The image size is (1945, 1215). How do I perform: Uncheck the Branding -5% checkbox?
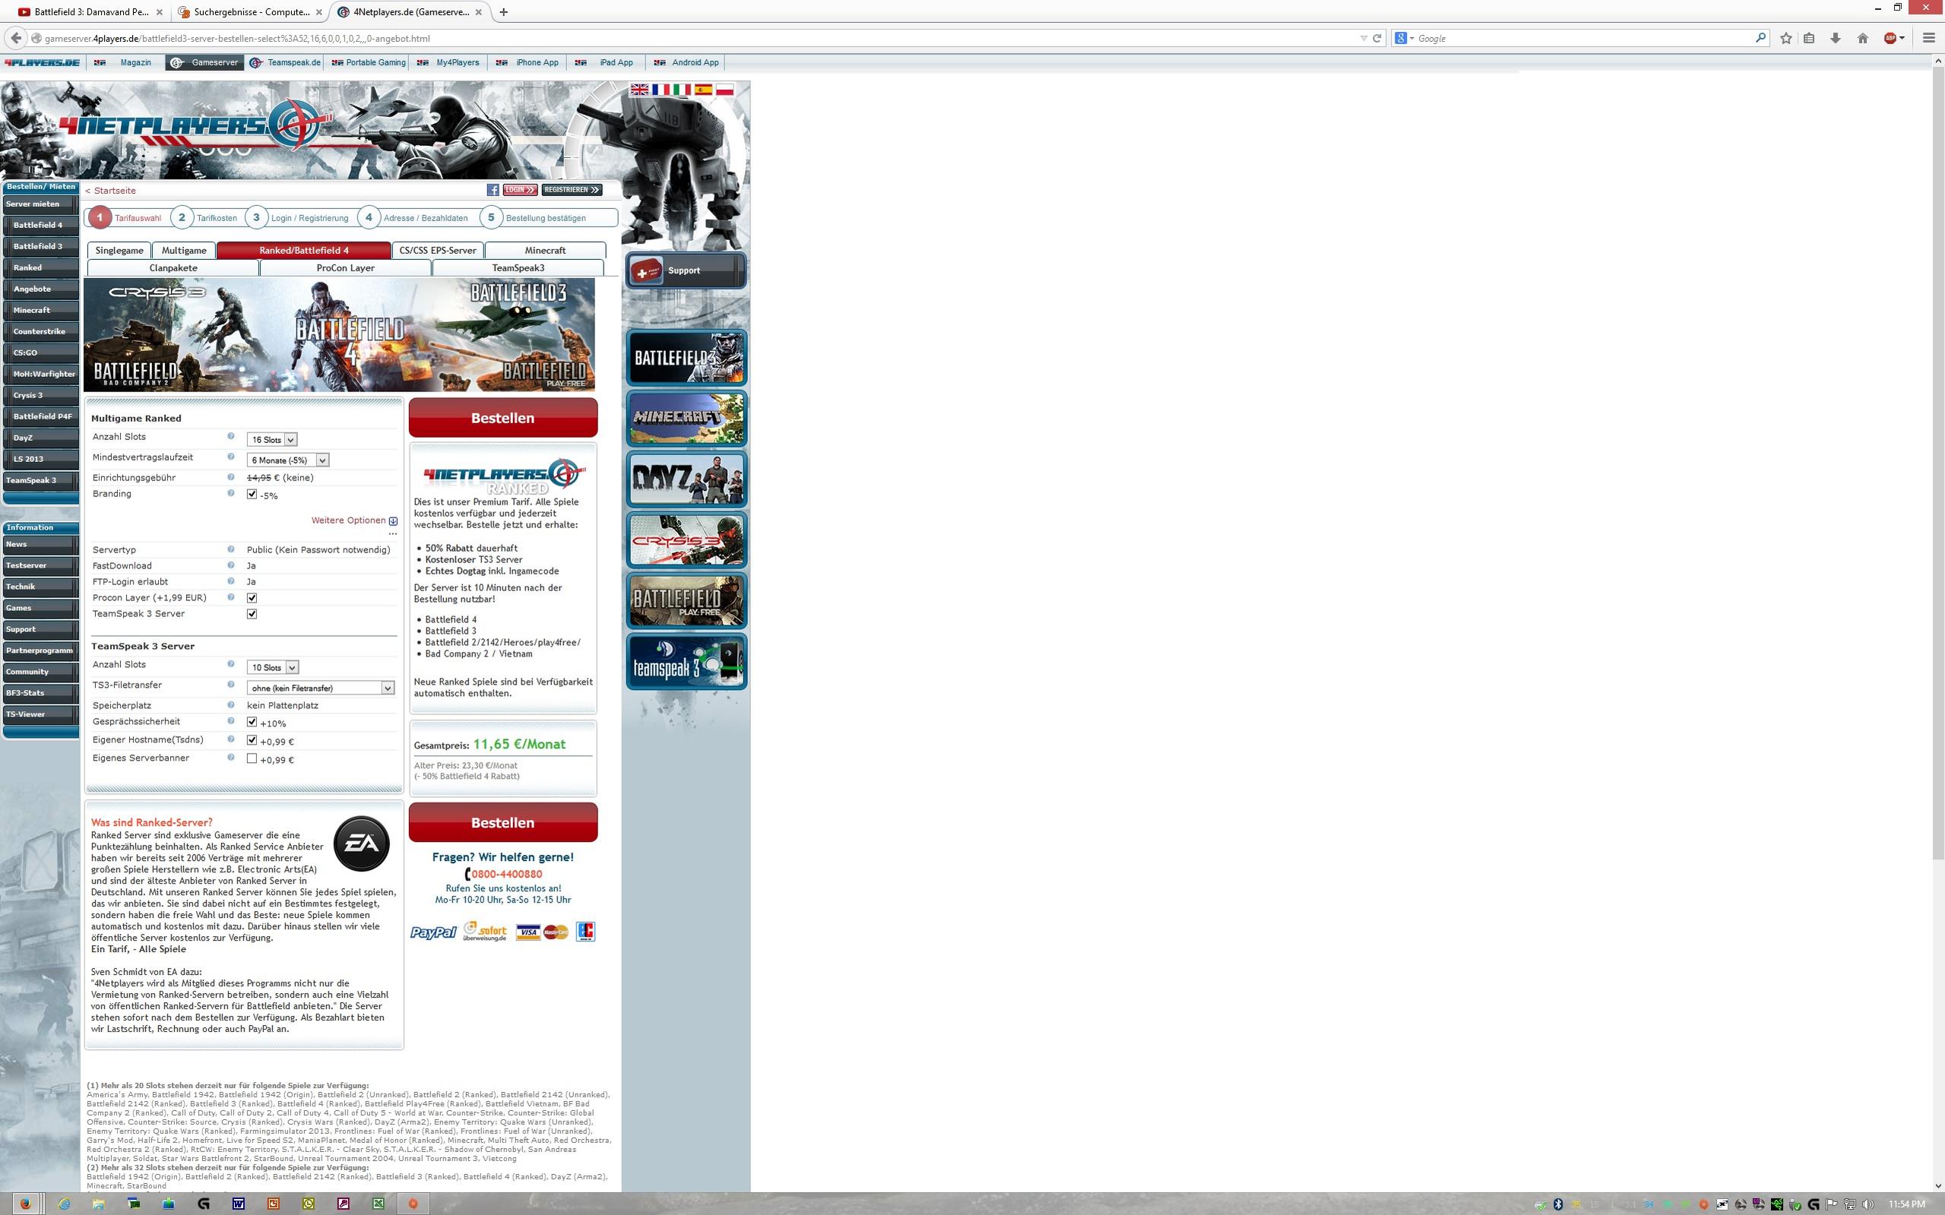pos(252,494)
